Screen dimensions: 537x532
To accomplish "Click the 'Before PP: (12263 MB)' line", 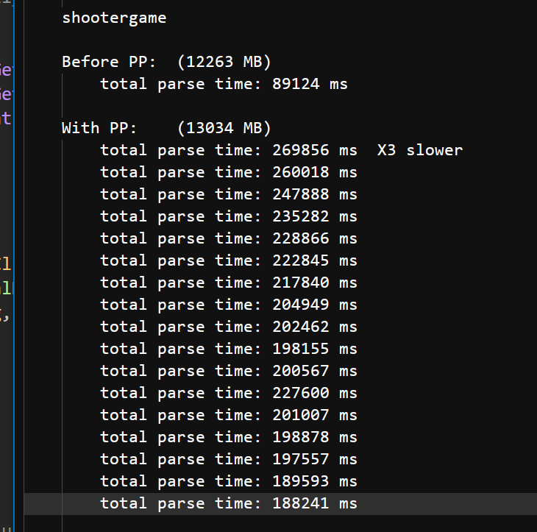I will click(x=166, y=62).
